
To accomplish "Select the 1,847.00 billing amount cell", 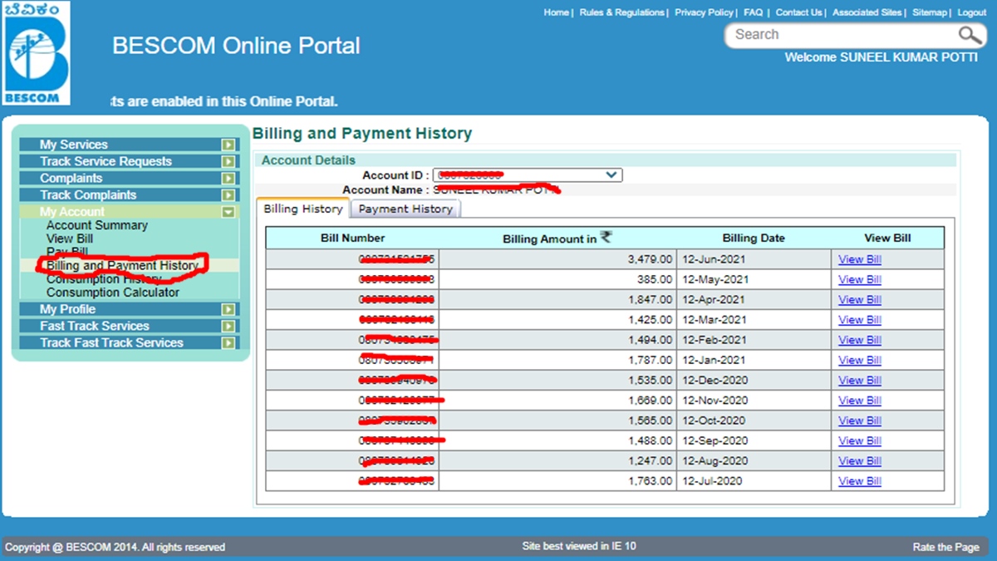I will pyautogui.click(x=557, y=299).
